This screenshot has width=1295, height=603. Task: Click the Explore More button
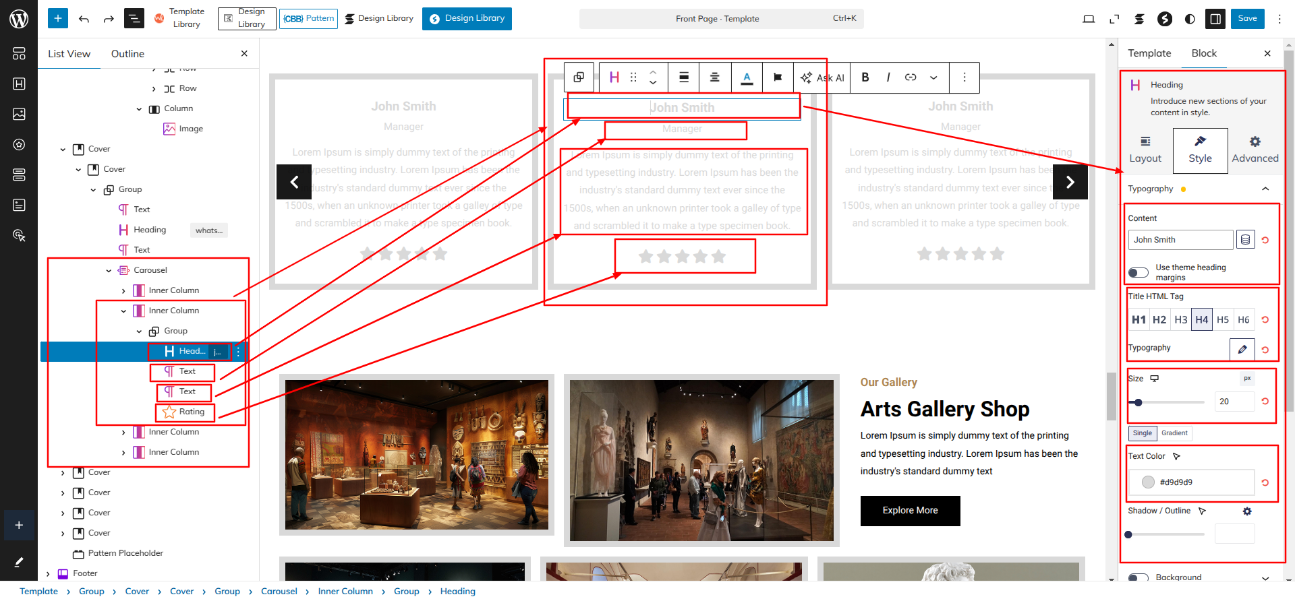tap(910, 511)
